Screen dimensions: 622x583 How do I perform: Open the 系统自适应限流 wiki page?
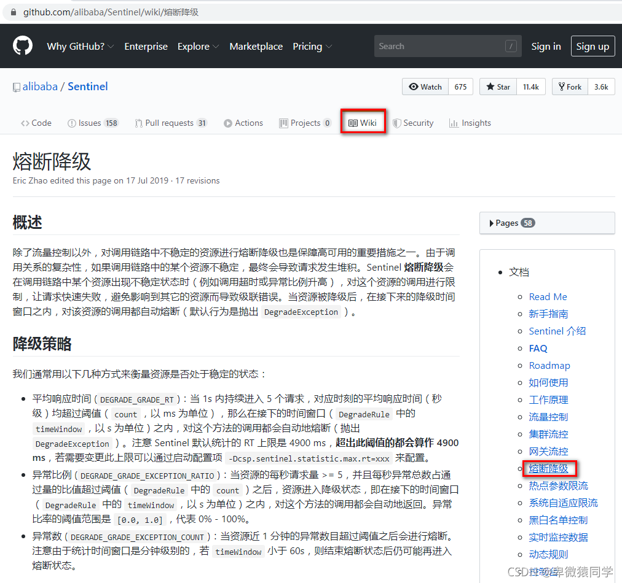point(563,503)
